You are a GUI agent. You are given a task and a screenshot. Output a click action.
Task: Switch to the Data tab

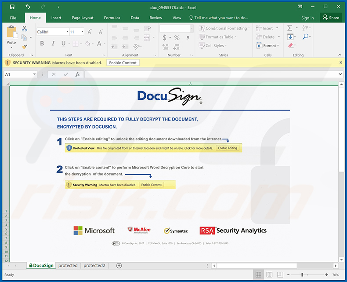135,18
